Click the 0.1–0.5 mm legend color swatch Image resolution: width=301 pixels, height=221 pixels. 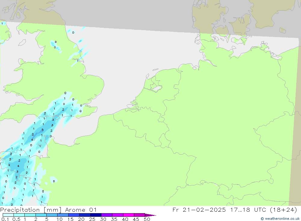click(x=8, y=215)
